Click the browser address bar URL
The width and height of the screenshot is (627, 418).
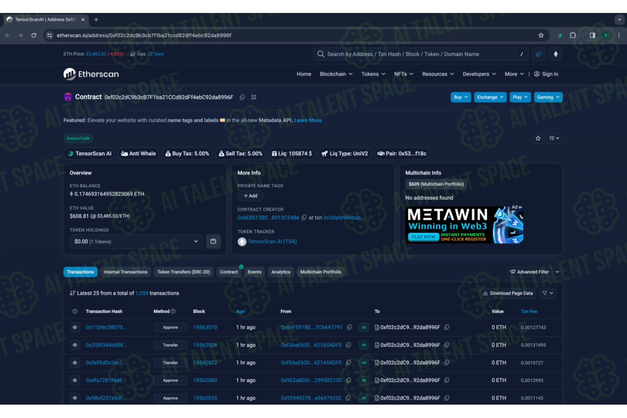[x=144, y=36]
